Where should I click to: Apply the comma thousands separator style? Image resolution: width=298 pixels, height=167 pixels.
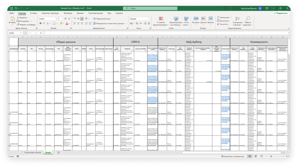pos(141,23)
